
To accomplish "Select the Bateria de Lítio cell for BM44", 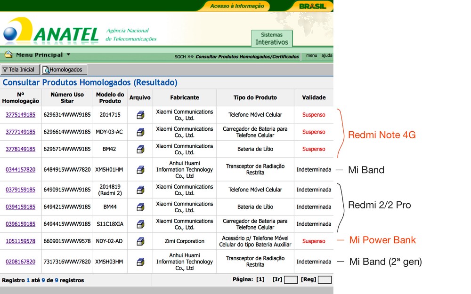I will click(255, 207).
